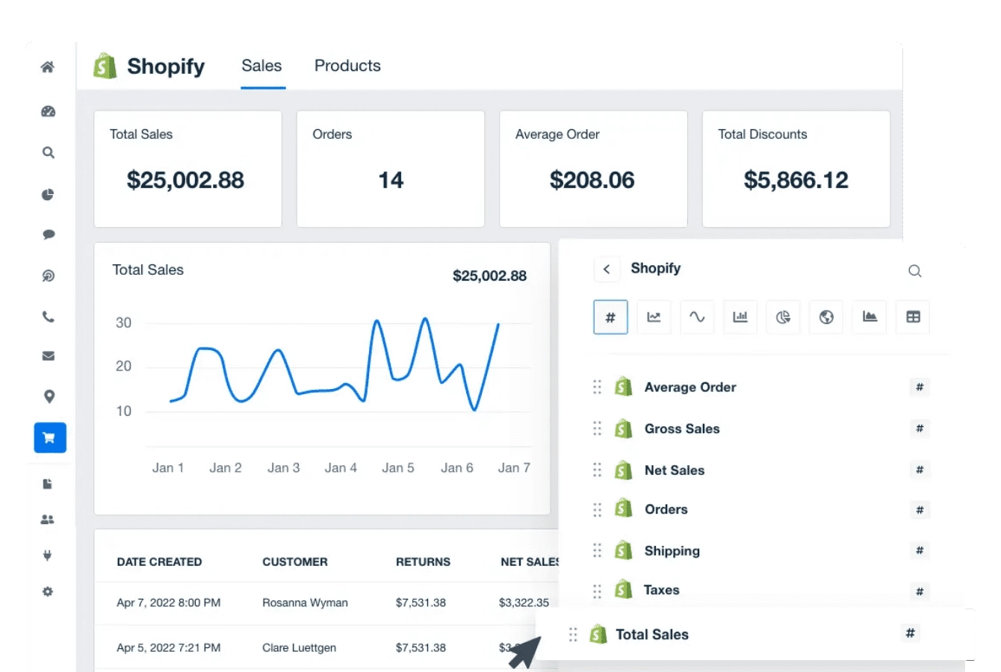Click the drag handle beside Shipping
The height and width of the screenshot is (672, 1001).
tap(597, 550)
